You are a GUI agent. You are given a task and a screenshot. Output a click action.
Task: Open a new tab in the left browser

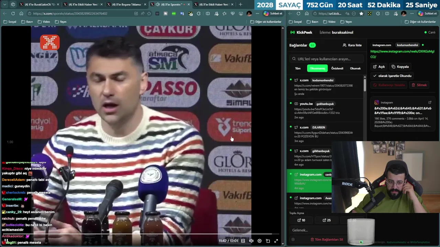tap(240, 4)
